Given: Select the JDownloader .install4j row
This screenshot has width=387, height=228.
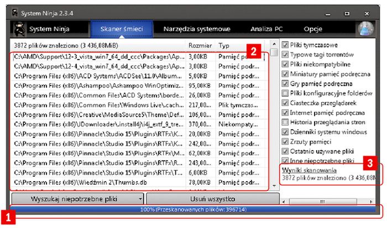Looking at the screenshot, I should (139, 124).
